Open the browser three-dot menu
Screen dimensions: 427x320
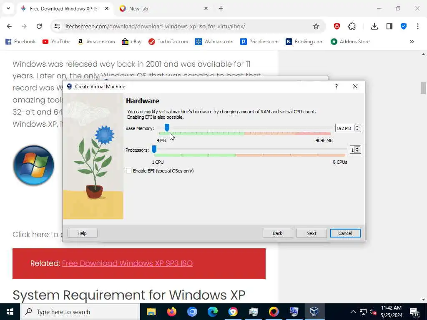(x=418, y=26)
